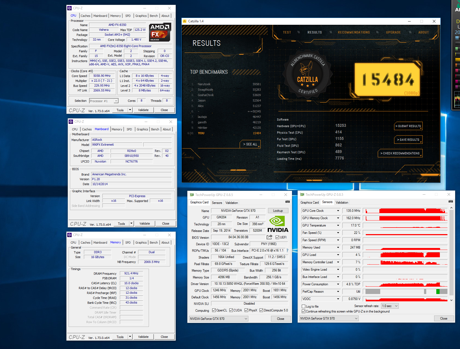
Task: Open Catzilla UPGRADE menu tab
Action: (393, 32)
